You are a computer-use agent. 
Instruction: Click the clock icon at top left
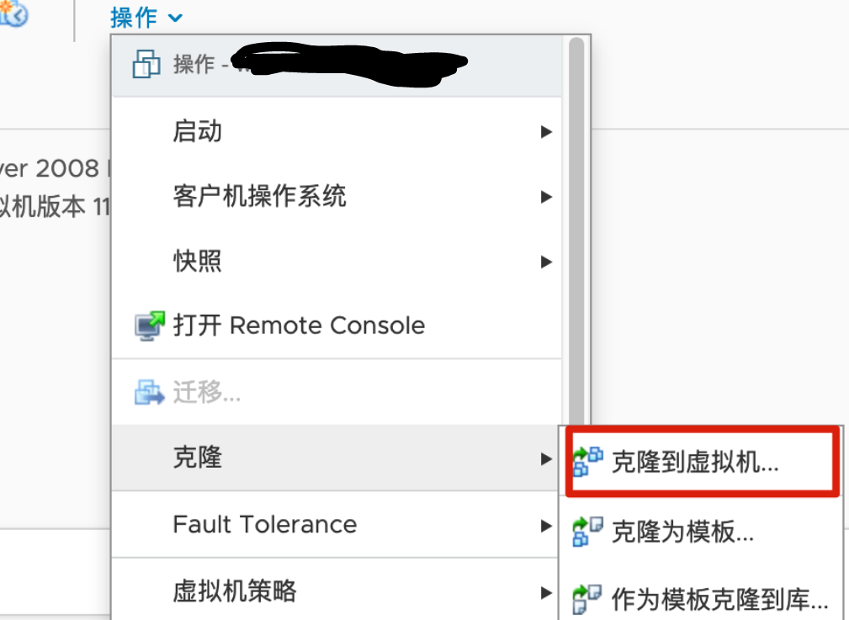[14, 14]
